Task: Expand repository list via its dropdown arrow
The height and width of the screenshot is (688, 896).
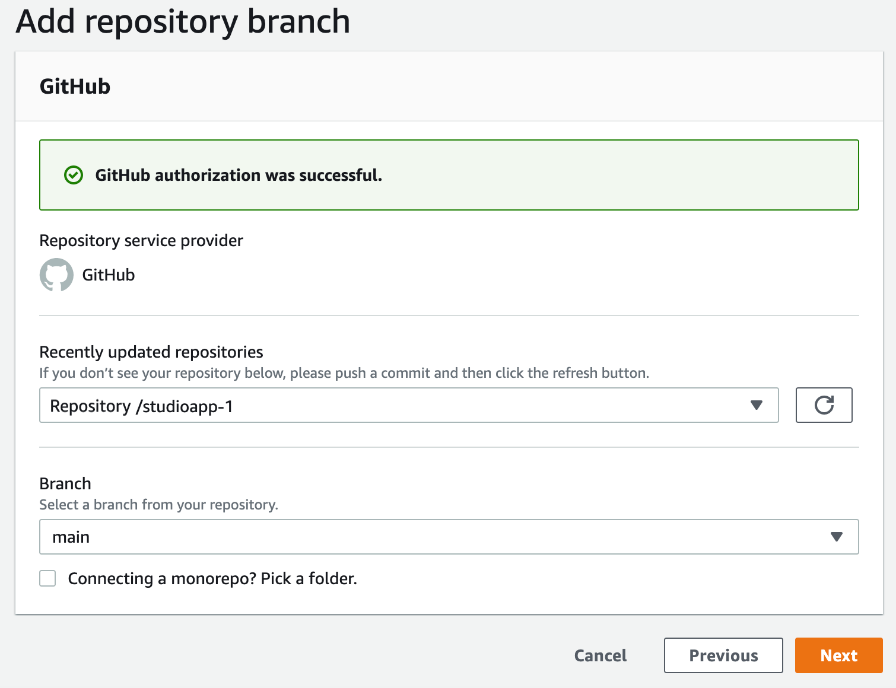Action: click(756, 405)
